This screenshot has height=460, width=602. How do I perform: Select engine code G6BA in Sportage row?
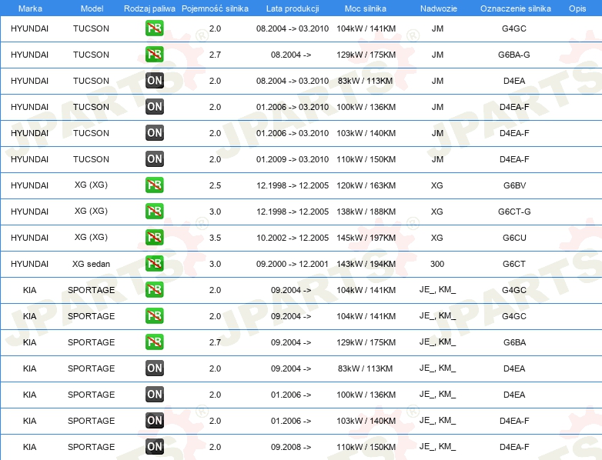[x=514, y=342]
